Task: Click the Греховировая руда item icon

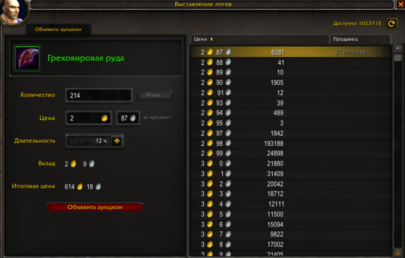Action: click(x=27, y=58)
